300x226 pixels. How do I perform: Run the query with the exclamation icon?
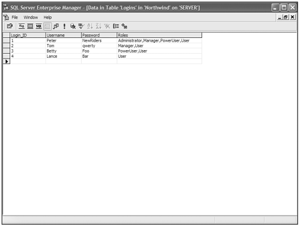[x=64, y=26]
